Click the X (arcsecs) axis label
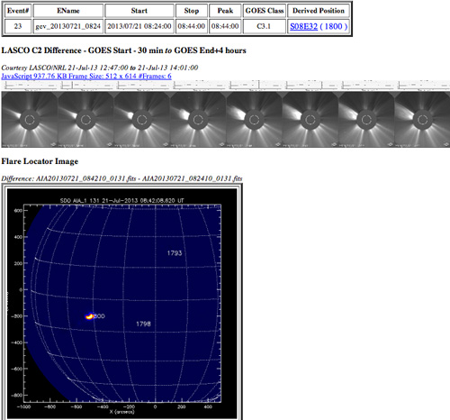The height and width of the screenshot is (420, 450). pyautogui.click(x=121, y=412)
